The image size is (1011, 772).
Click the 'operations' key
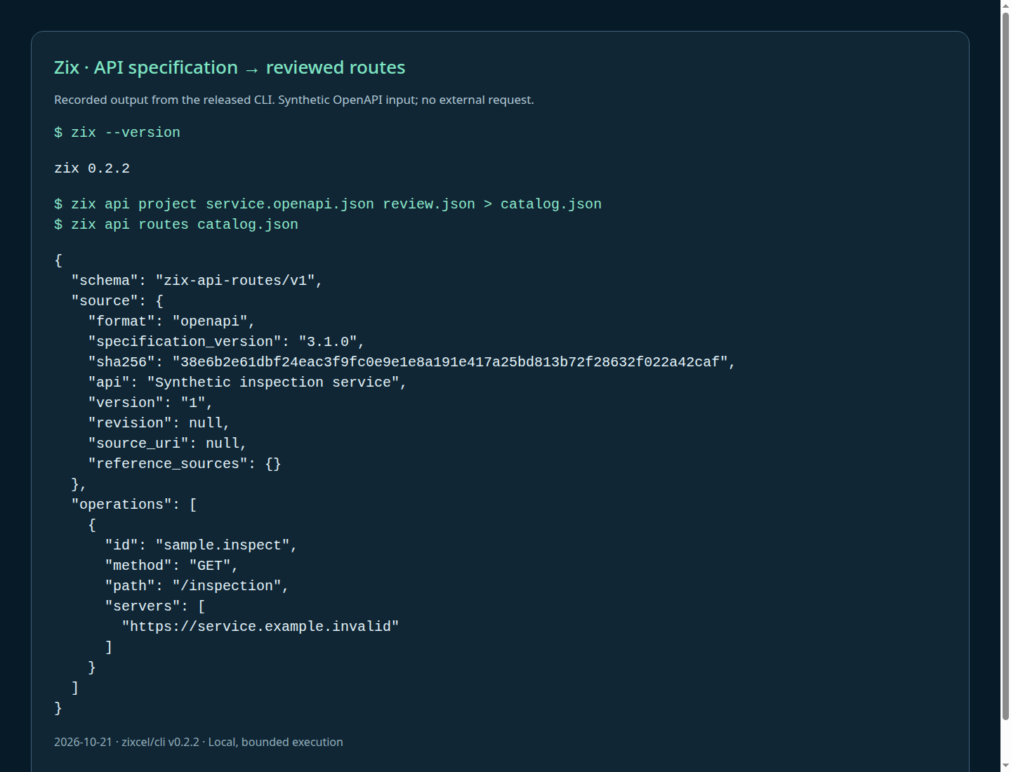tap(126, 505)
